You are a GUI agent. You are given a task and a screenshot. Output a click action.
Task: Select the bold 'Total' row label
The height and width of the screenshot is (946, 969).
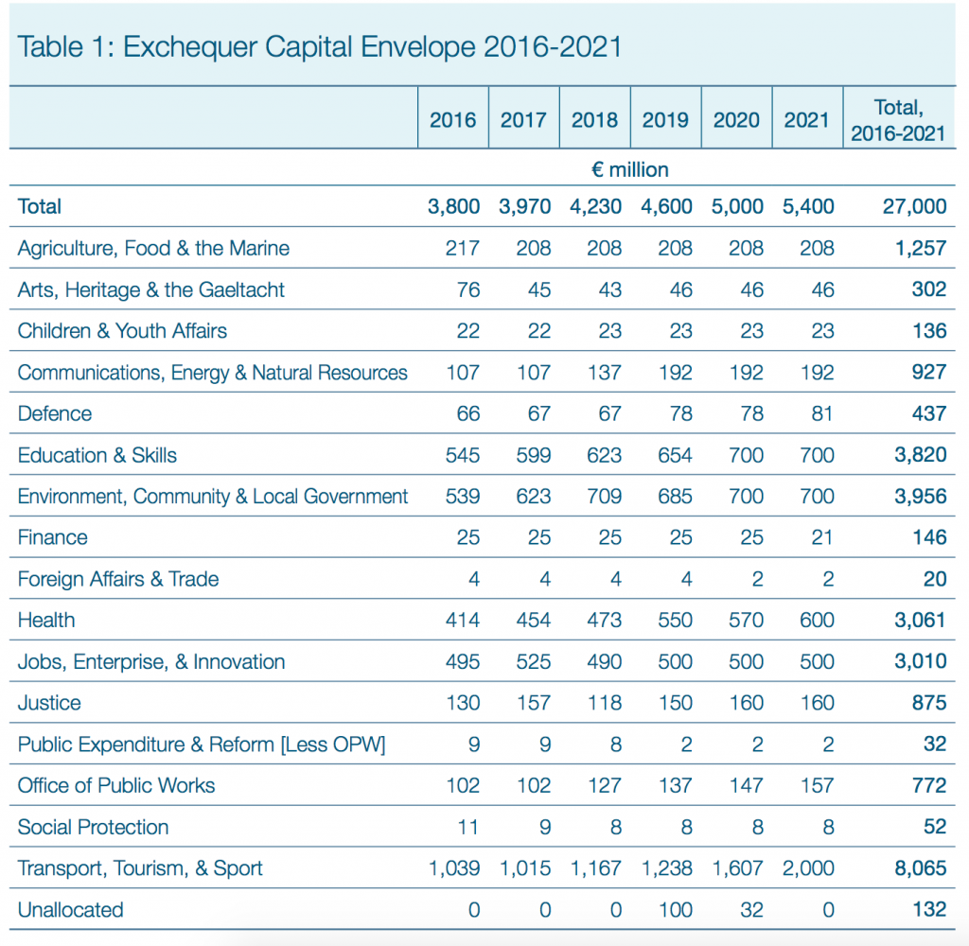40,206
